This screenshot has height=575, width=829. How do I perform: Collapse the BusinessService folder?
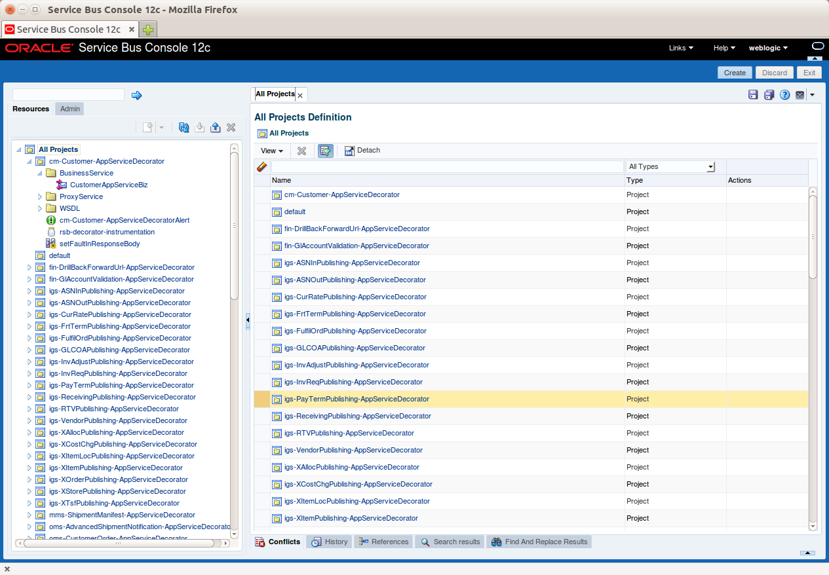pos(39,173)
